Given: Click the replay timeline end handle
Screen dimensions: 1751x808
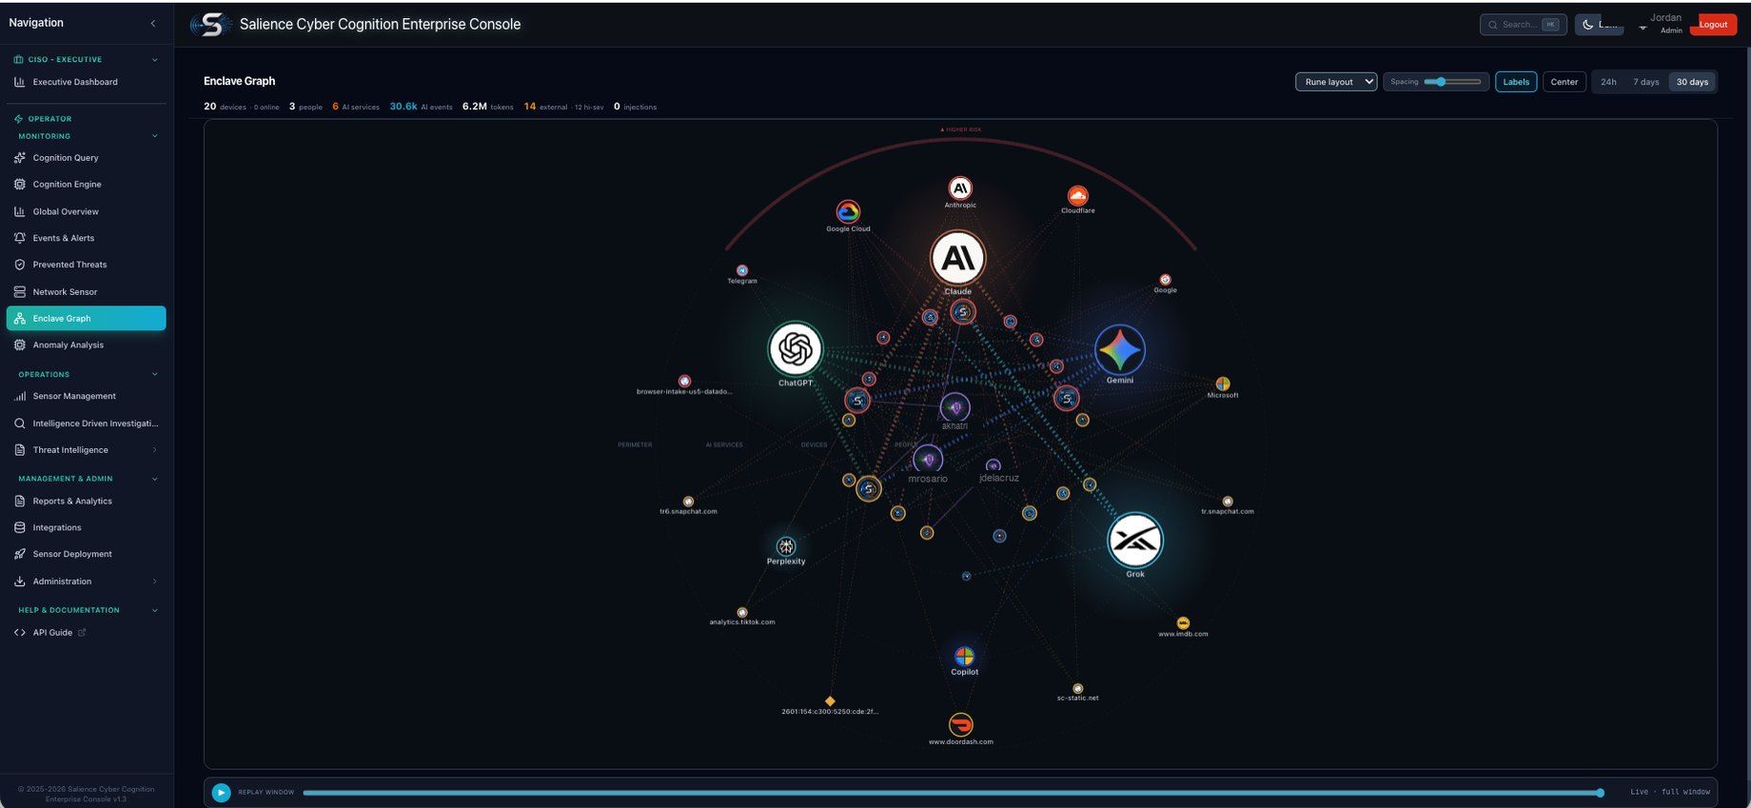Looking at the screenshot, I should pos(1601,792).
